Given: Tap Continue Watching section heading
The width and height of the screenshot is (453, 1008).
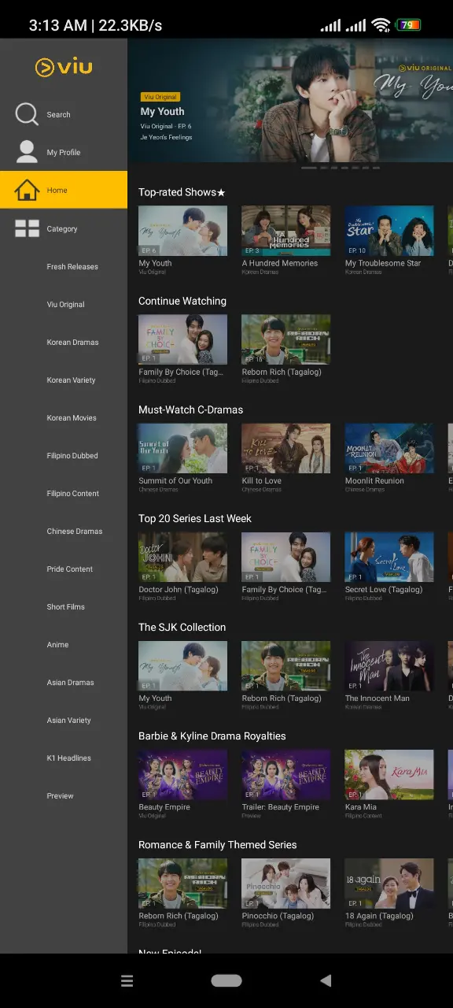Looking at the screenshot, I should 182,301.
